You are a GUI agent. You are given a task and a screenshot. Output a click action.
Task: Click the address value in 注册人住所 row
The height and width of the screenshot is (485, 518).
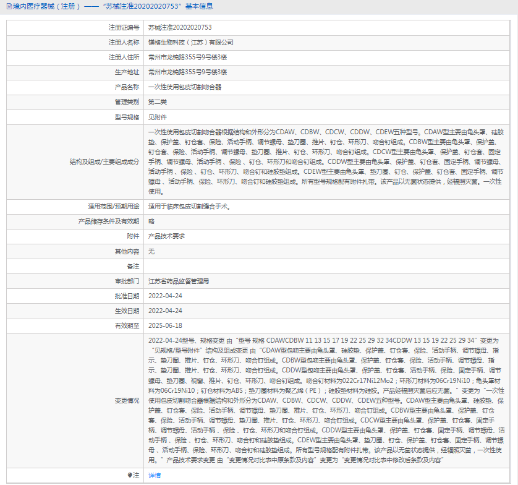[x=187, y=57]
